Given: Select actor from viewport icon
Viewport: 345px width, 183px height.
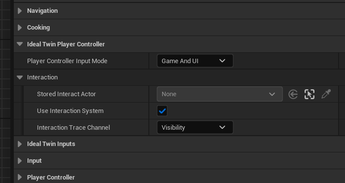Looking at the screenshot, I should coord(310,94).
